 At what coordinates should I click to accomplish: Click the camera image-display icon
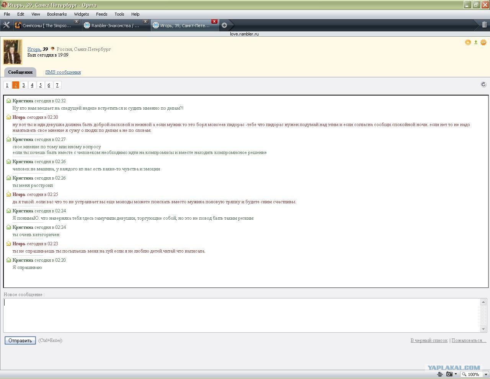(449, 374)
